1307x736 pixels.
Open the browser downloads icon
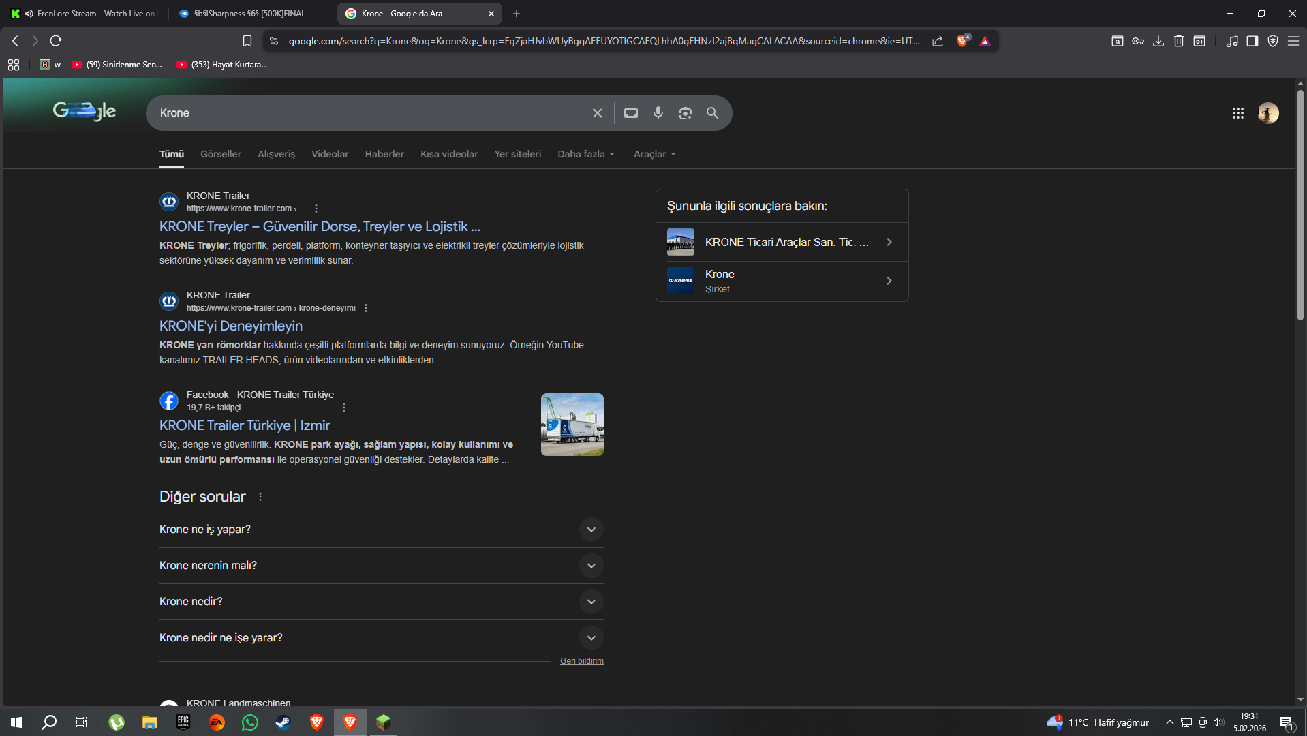pyautogui.click(x=1158, y=41)
